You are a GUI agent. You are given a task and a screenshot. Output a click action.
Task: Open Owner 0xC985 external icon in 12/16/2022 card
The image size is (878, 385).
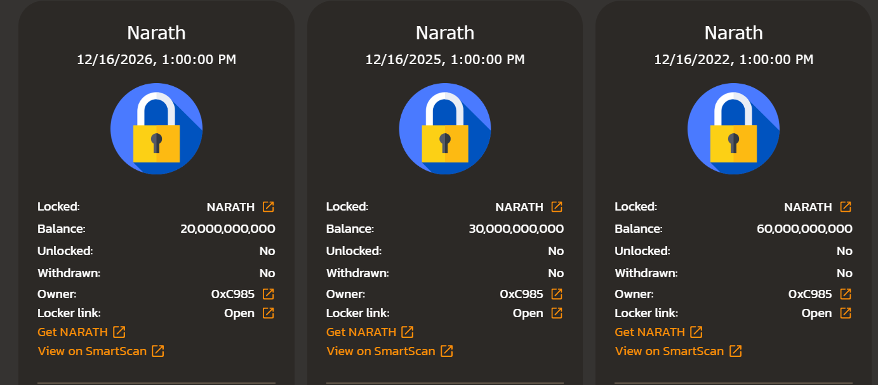click(846, 294)
